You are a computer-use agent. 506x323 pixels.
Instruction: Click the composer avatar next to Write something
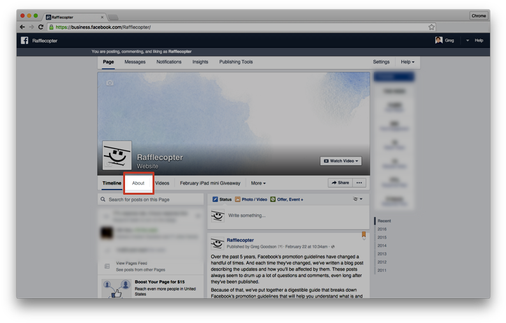tap(218, 216)
